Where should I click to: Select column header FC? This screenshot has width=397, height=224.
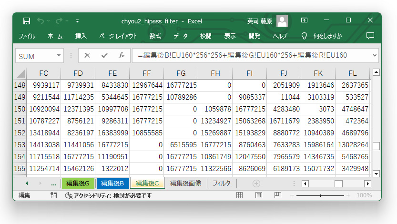43,73
